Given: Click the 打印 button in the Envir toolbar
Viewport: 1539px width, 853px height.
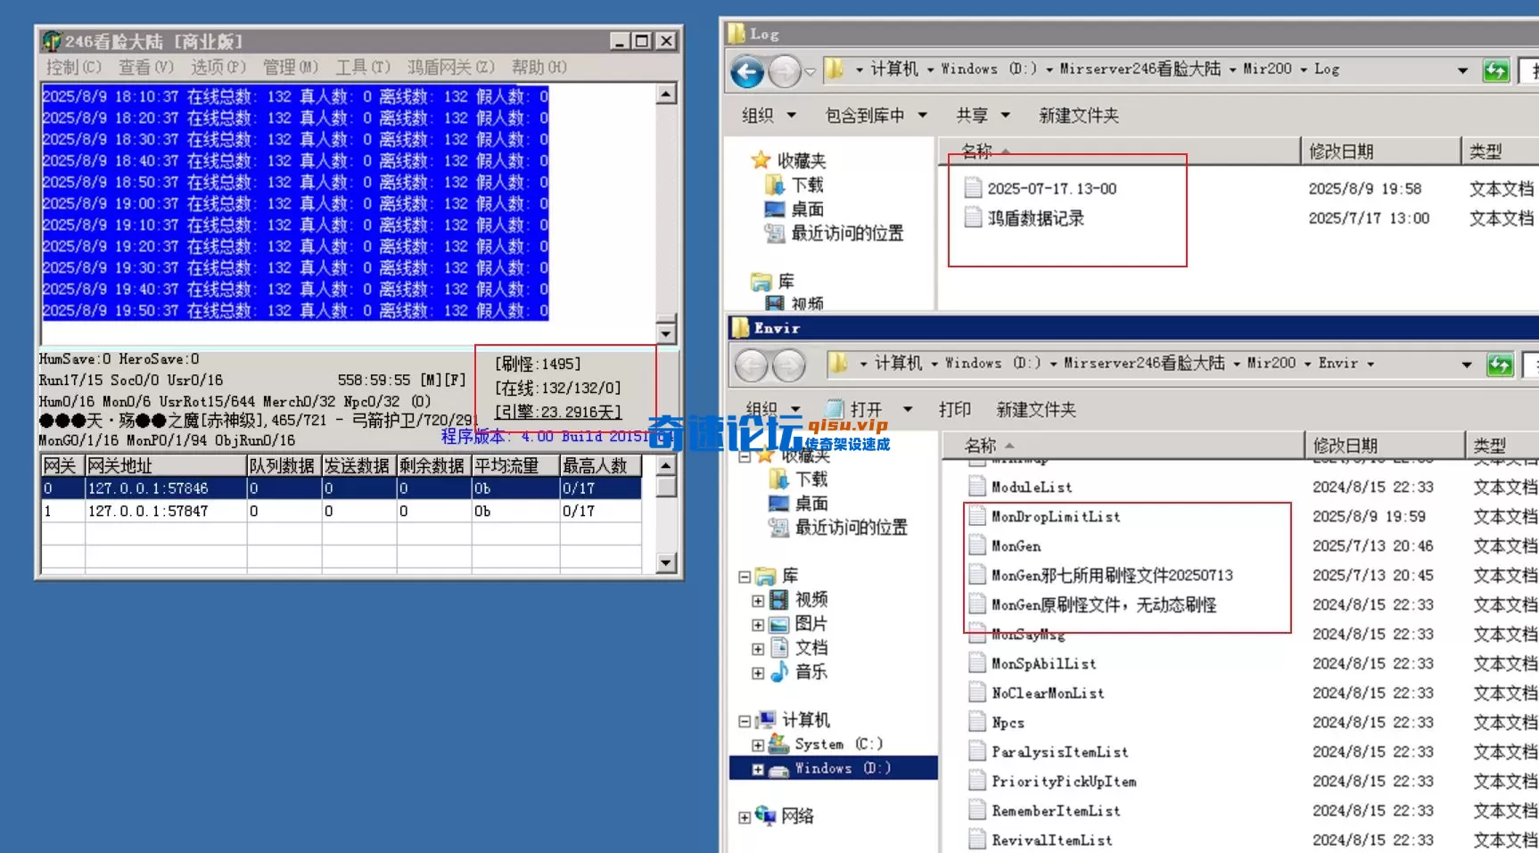Looking at the screenshot, I should tap(956, 409).
